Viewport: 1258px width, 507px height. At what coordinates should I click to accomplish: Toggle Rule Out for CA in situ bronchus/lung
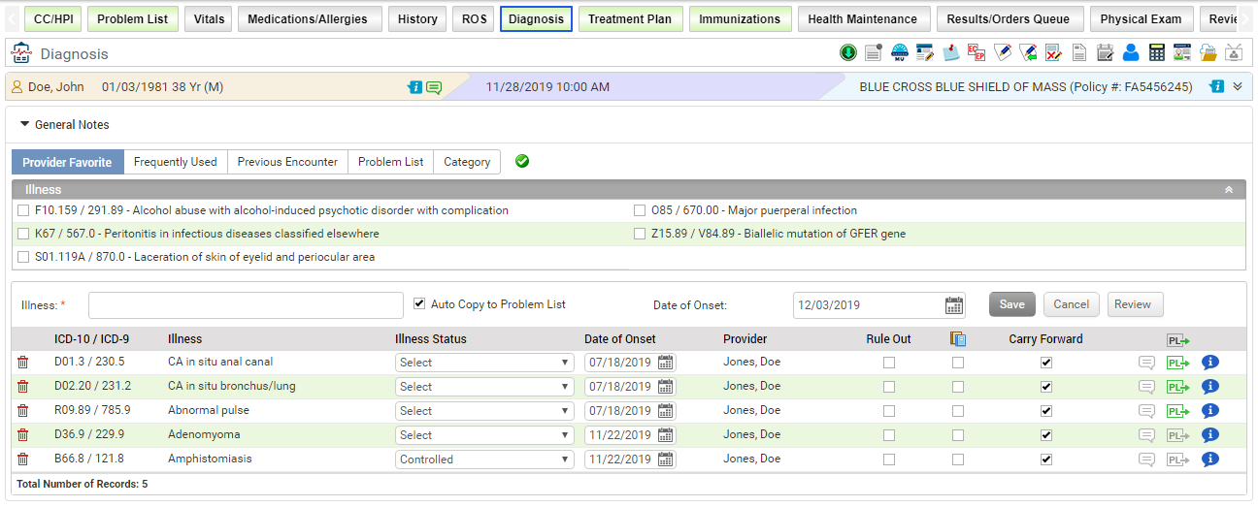(x=888, y=387)
